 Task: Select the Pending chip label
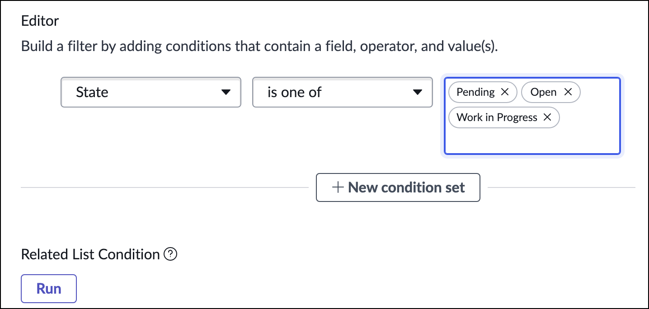pyautogui.click(x=475, y=92)
